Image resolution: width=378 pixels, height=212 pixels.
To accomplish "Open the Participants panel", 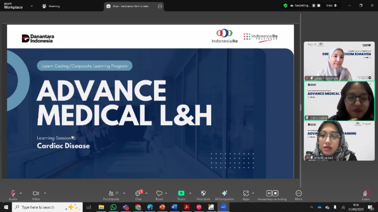I will pyautogui.click(x=111, y=194).
